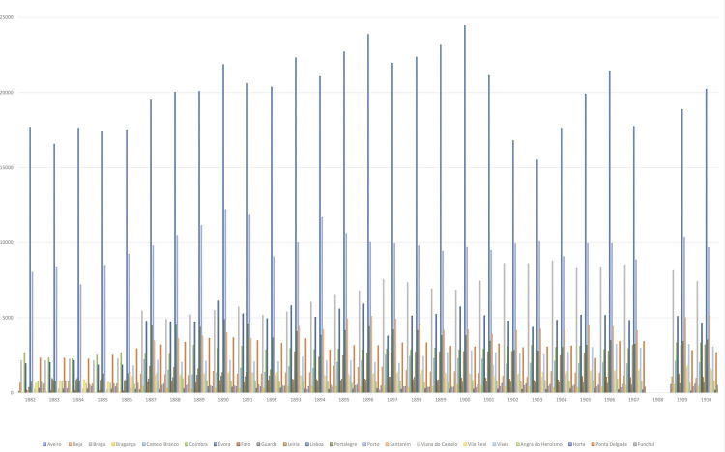Click the Porto legend label

(x=374, y=443)
